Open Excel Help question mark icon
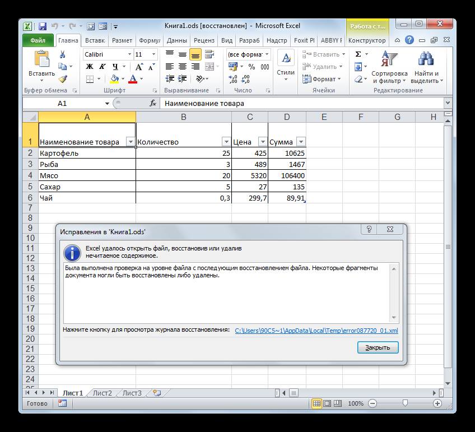The height and width of the screenshot is (432, 475). 409,40
